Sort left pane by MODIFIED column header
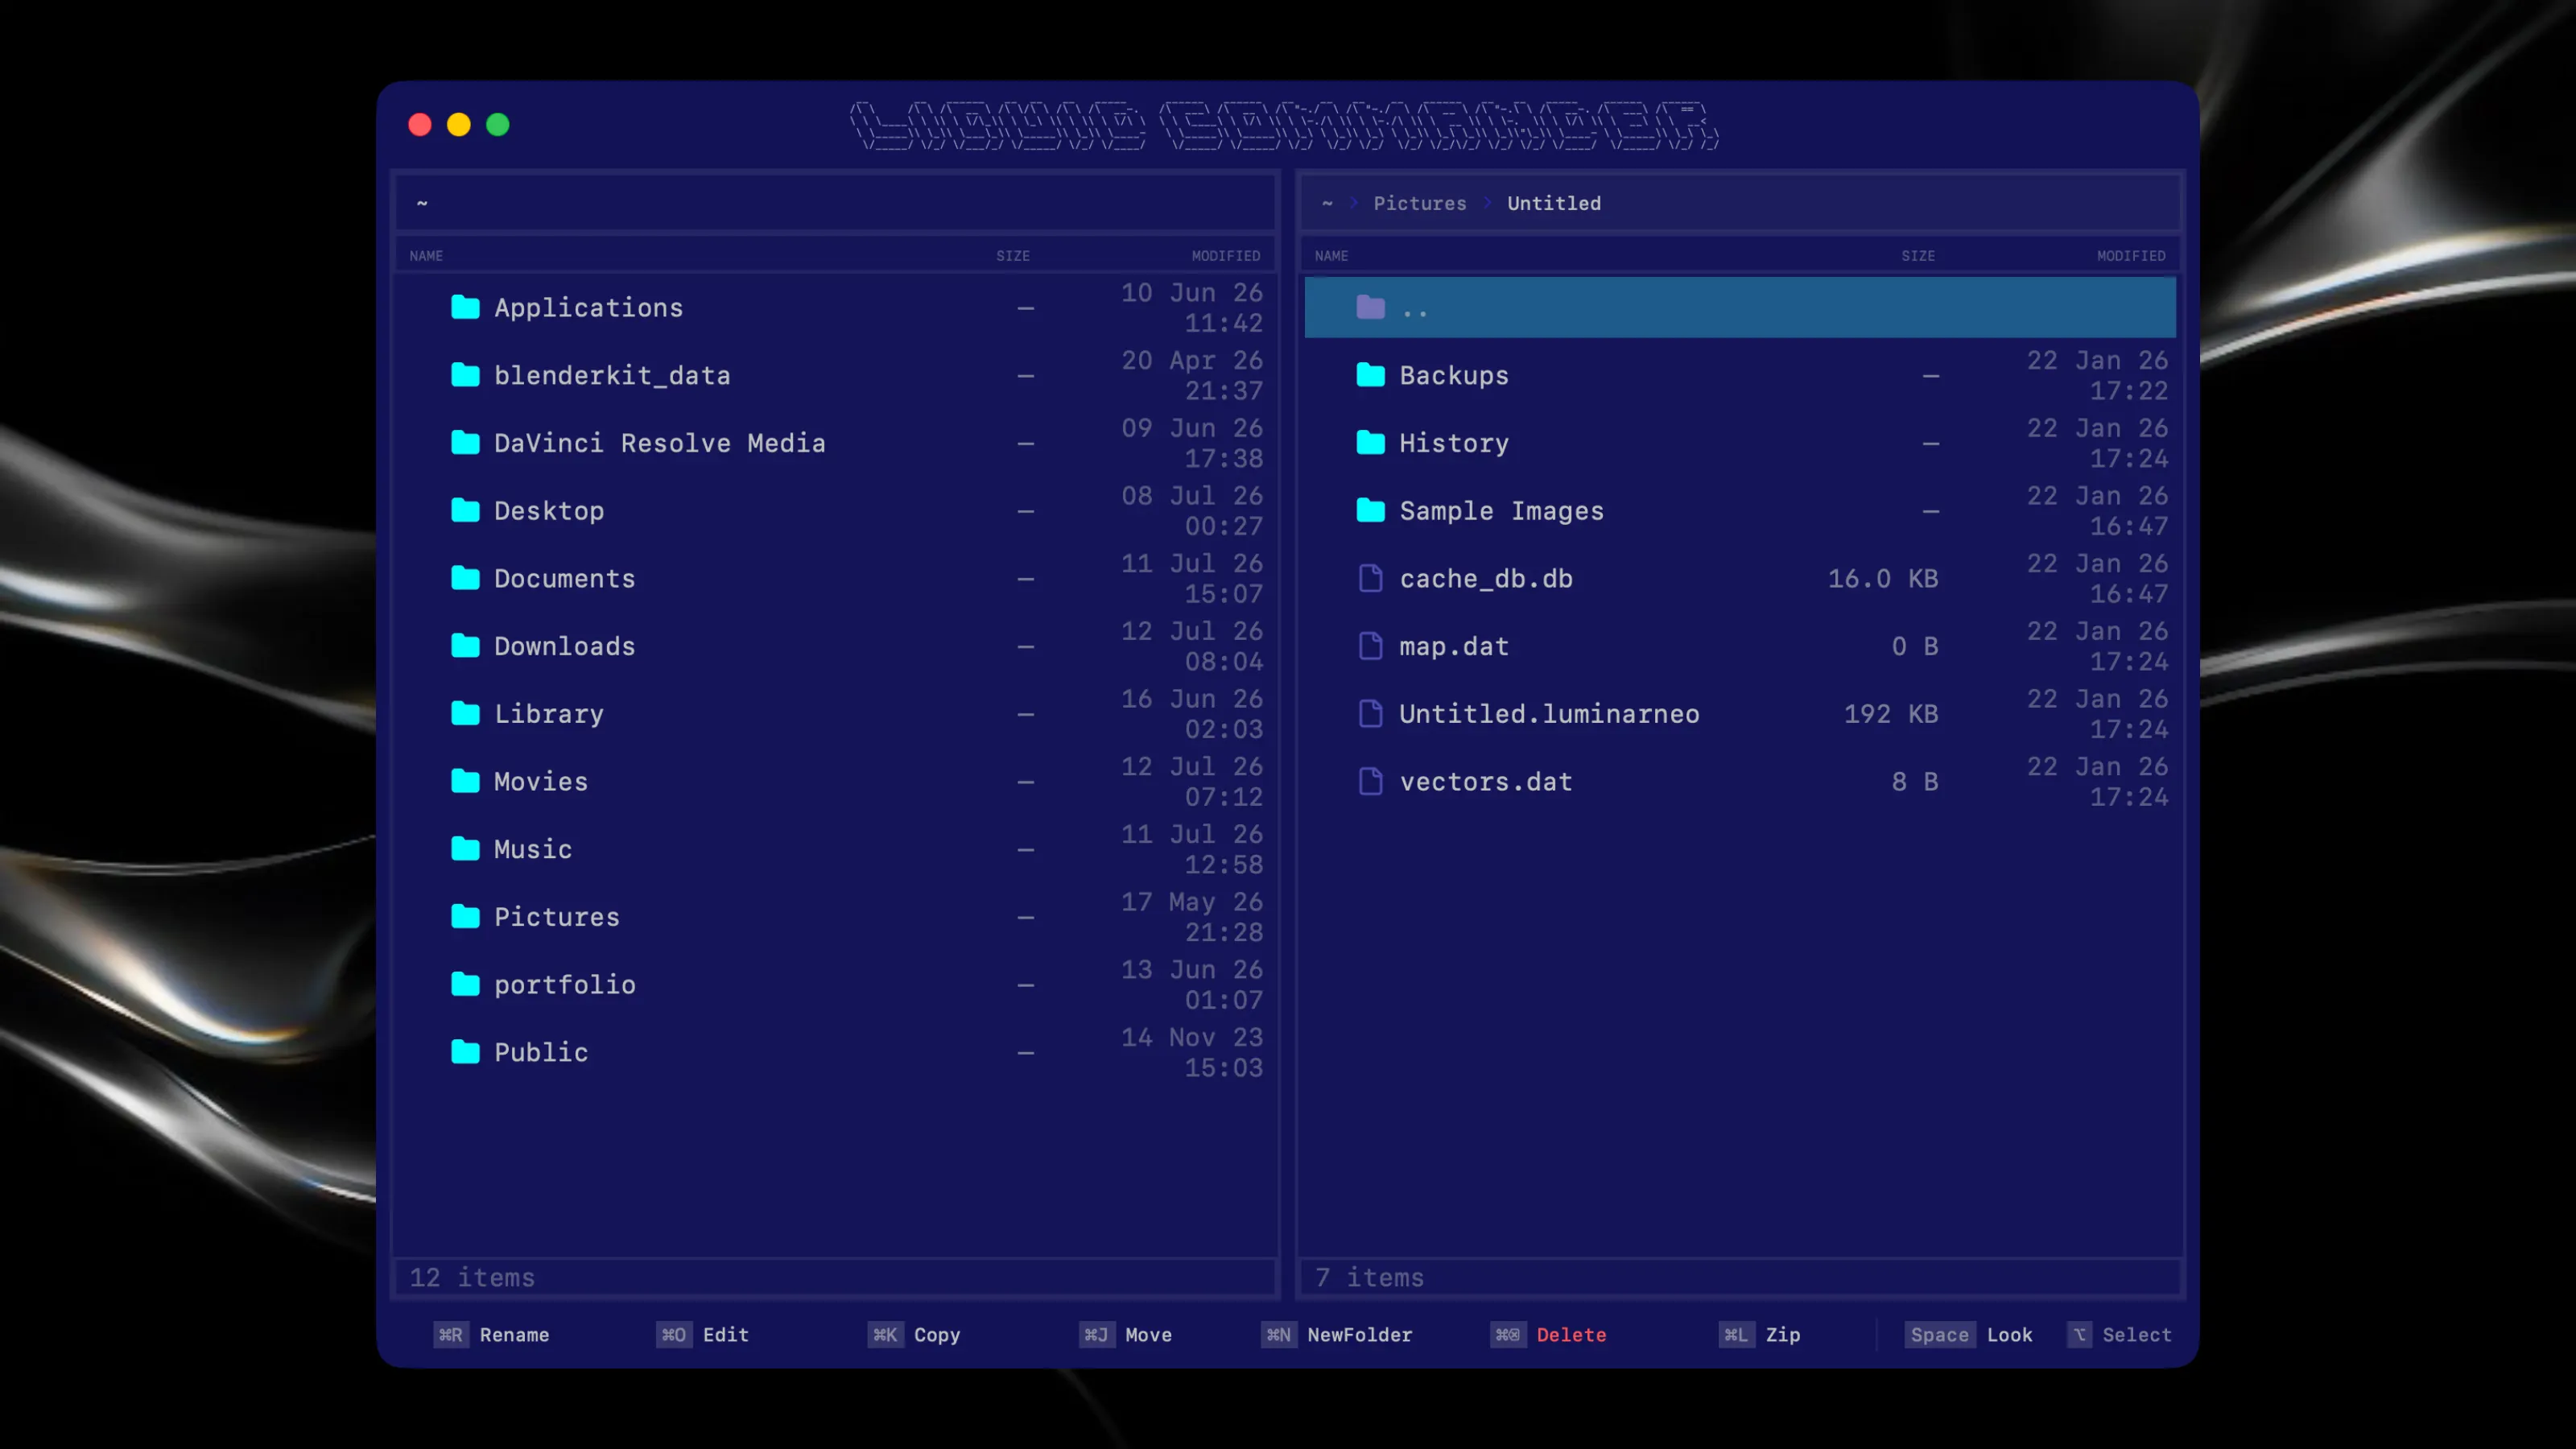This screenshot has width=2576, height=1449. [x=1226, y=256]
